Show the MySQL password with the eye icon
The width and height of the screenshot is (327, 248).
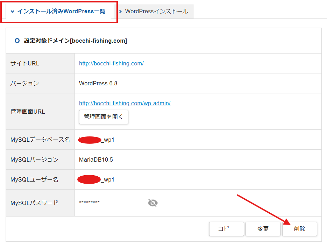point(152,203)
